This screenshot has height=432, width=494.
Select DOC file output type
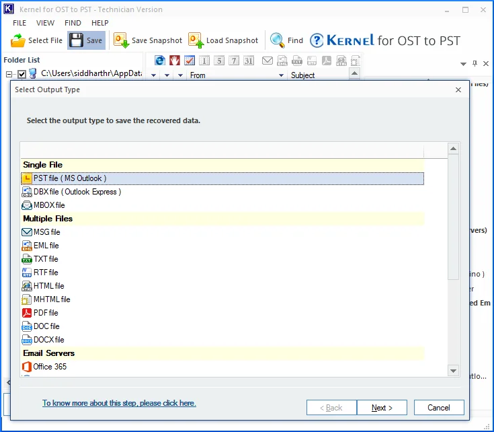coord(222,326)
